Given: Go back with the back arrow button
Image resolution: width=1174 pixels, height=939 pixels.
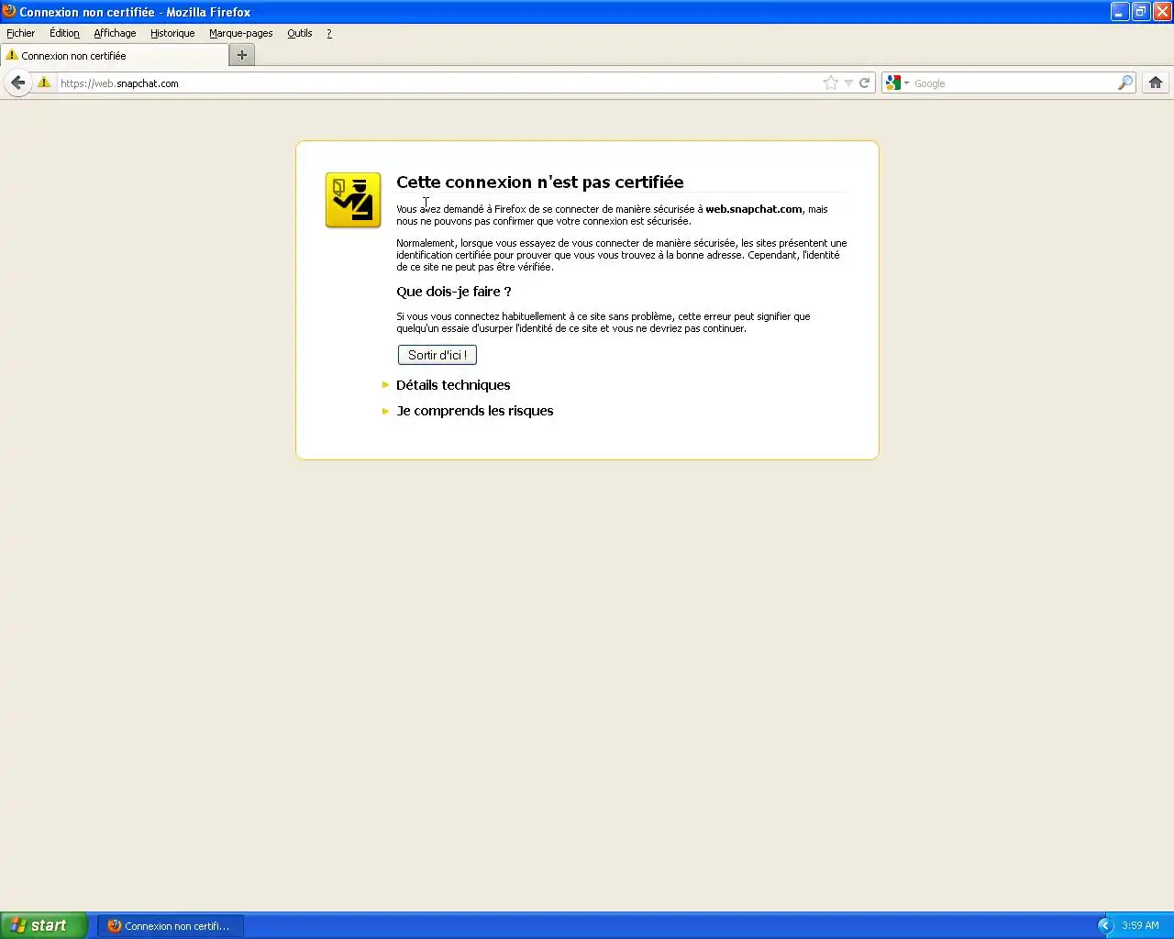Looking at the screenshot, I should coord(17,83).
